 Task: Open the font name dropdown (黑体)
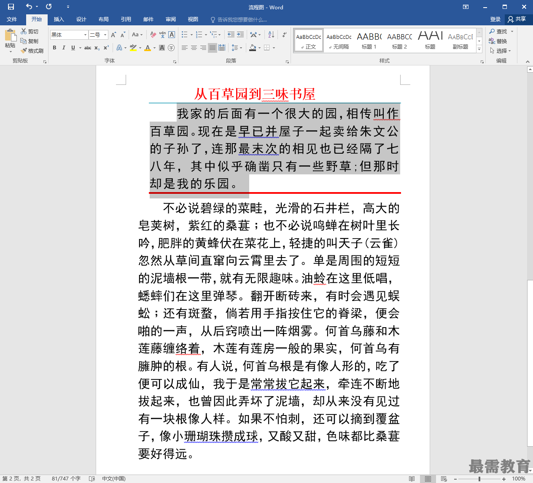86,35
